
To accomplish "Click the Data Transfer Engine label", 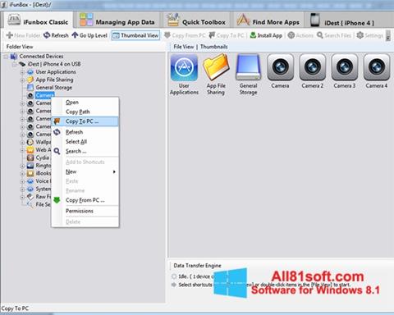I will 197,266.
